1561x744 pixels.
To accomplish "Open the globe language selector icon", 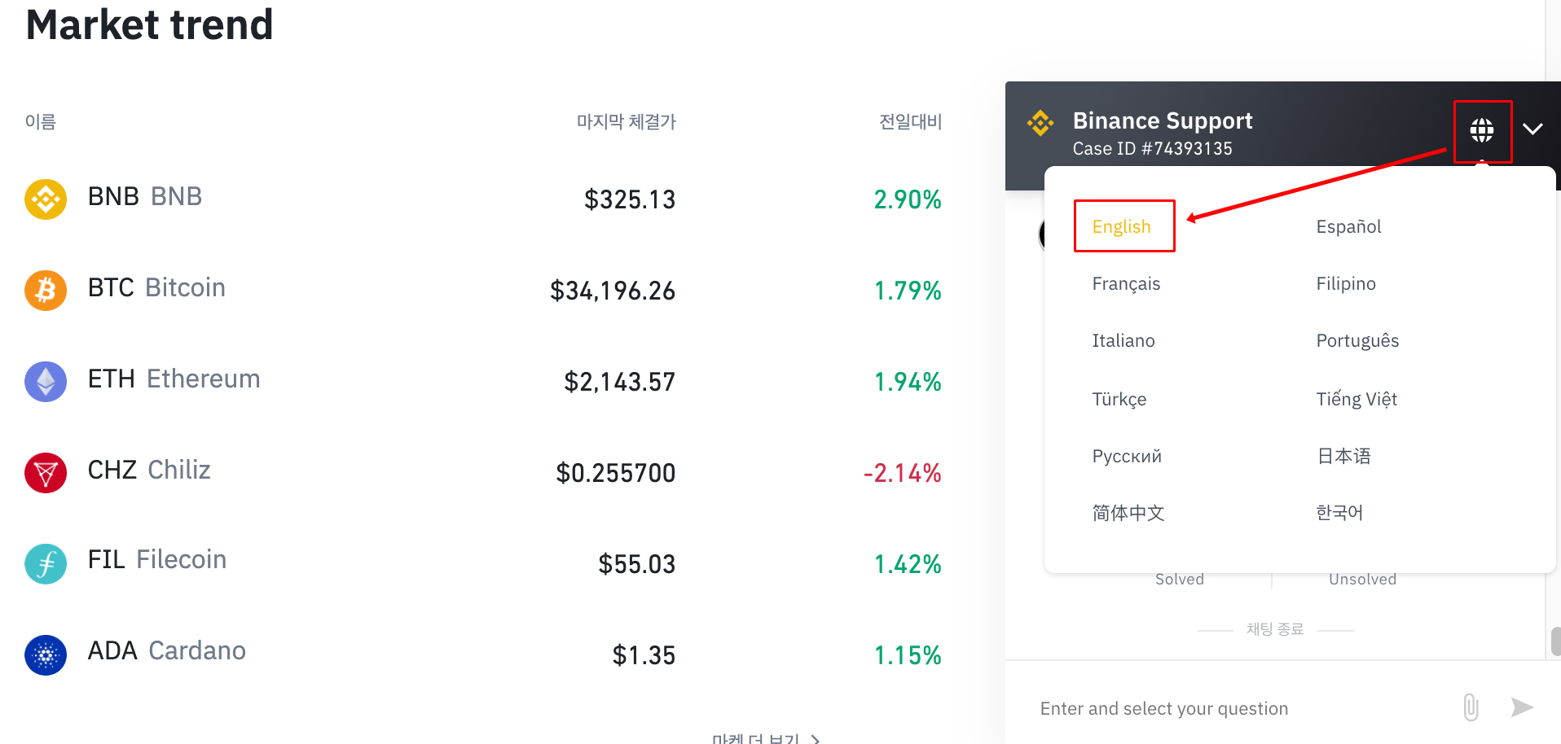I will [x=1481, y=129].
